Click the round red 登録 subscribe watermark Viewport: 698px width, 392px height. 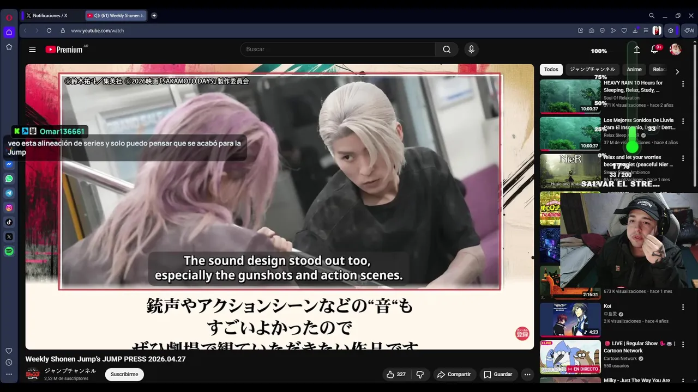pos(522,334)
